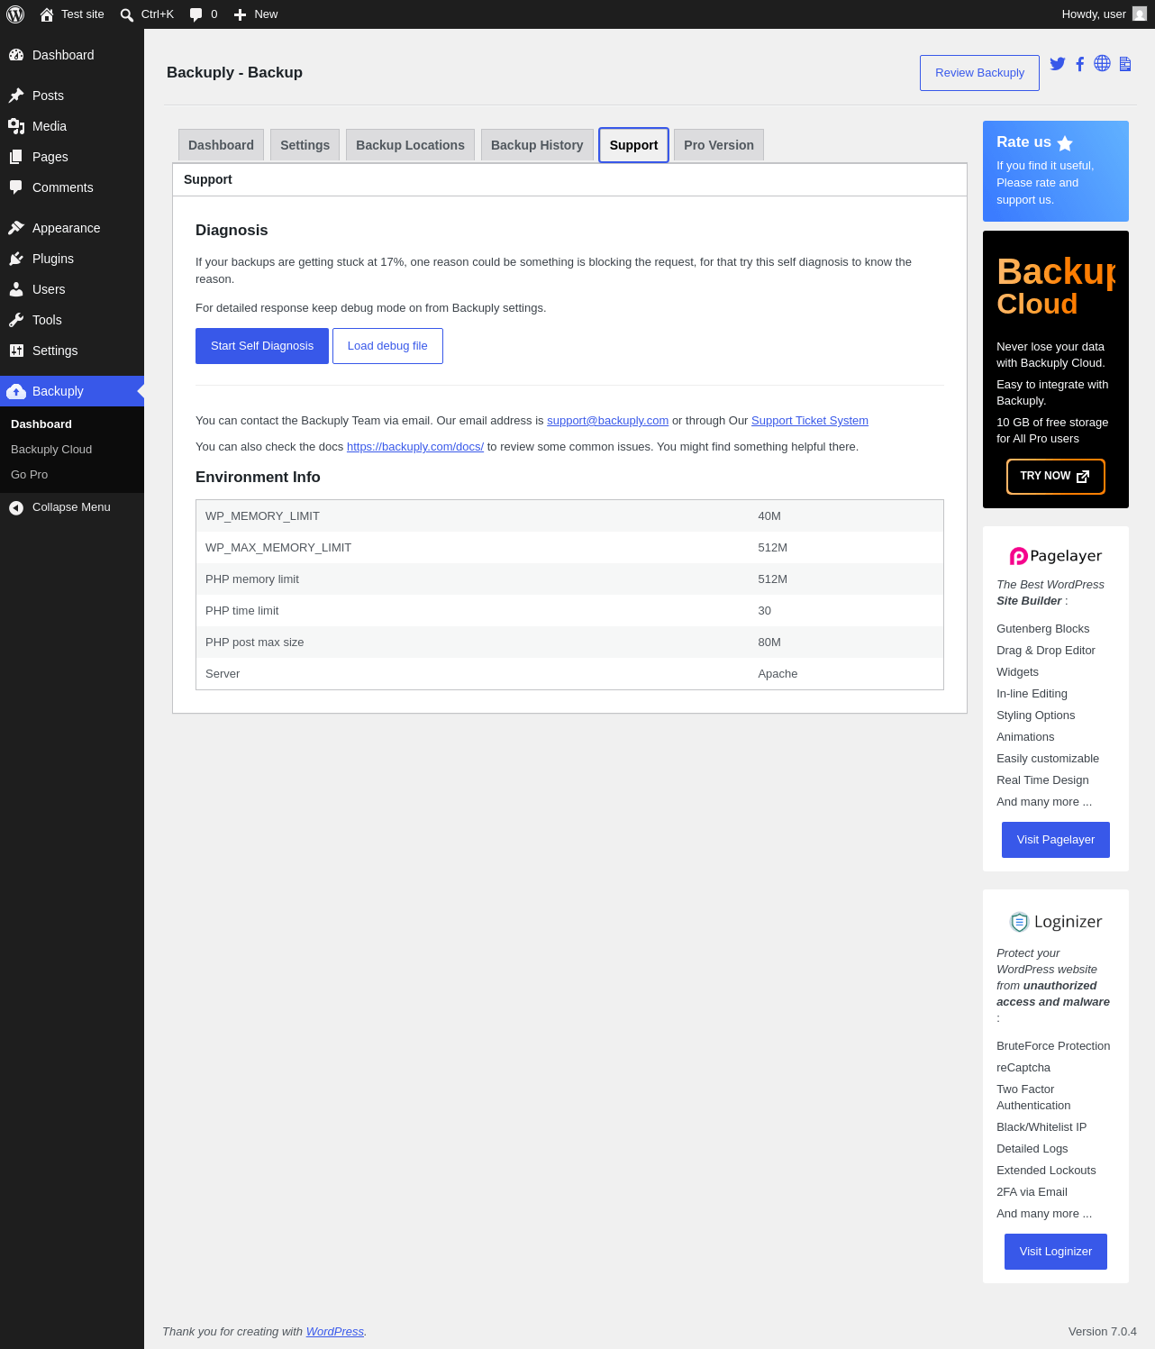The width and height of the screenshot is (1155, 1349).
Task: Open the user avatar in admin bar
Action: point(1140,14)
